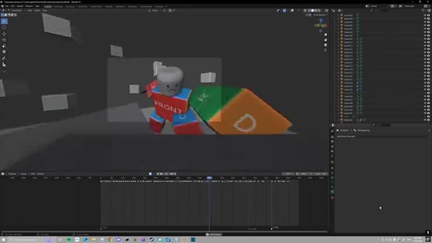This screenshot has height=243, width=432.
Task: Open the Pose Mode dropdown
Action: pos(16,10)
